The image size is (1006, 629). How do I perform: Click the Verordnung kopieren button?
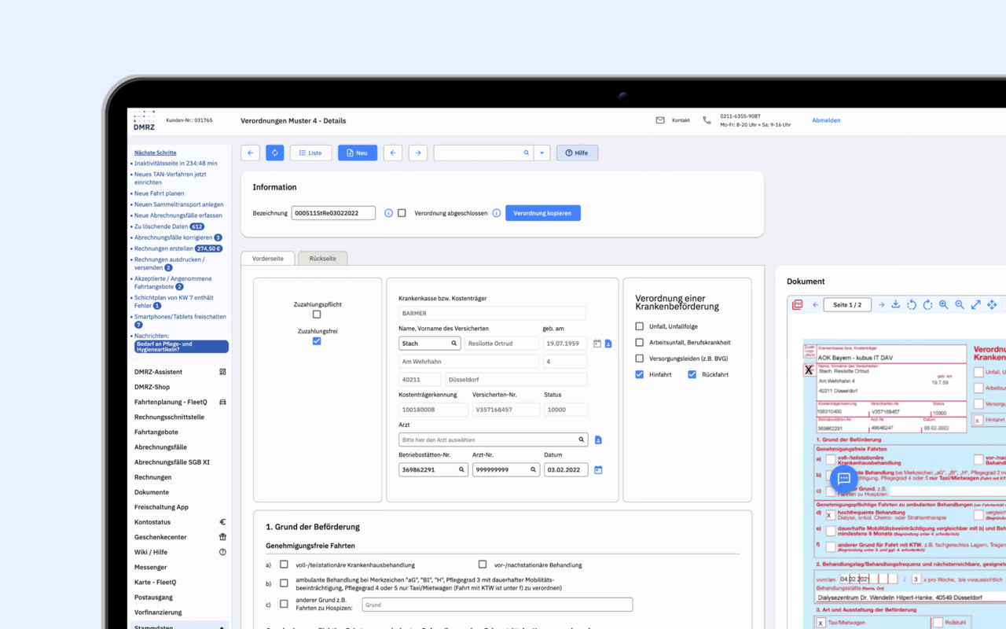[543, 213]
